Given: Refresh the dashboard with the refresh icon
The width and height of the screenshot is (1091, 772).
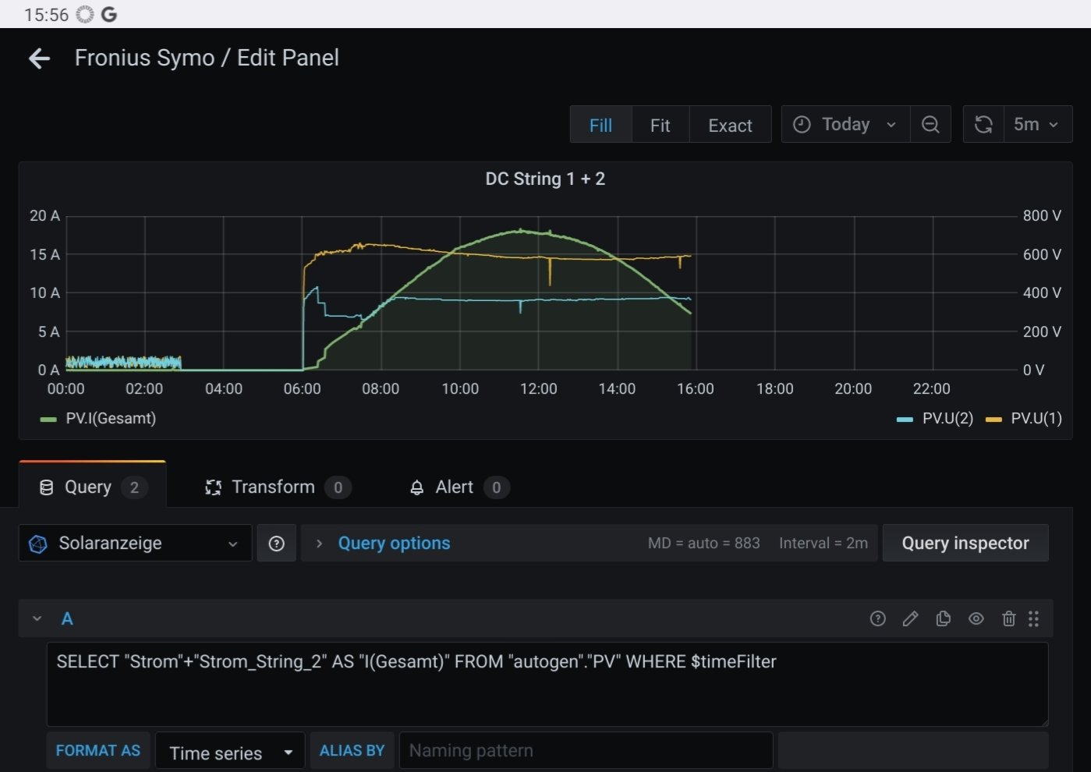Looking at the screenshot, I should [x=983, y=125].
